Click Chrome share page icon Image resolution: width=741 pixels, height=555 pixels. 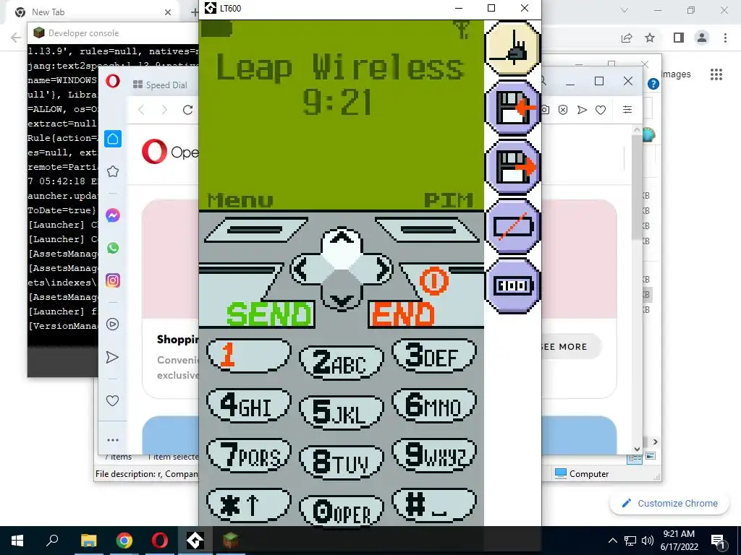[x=627, y=38]
